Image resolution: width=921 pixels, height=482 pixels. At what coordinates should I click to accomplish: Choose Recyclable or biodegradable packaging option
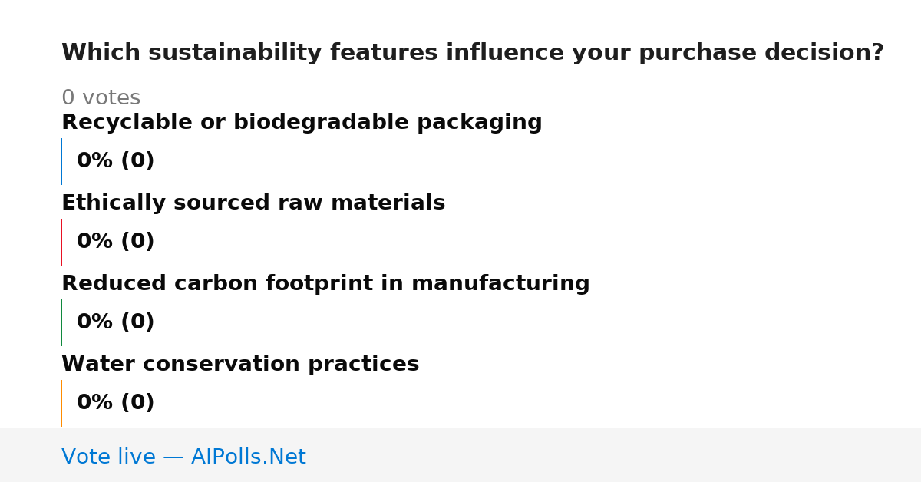pyautogui.click(x=302, y=123)
